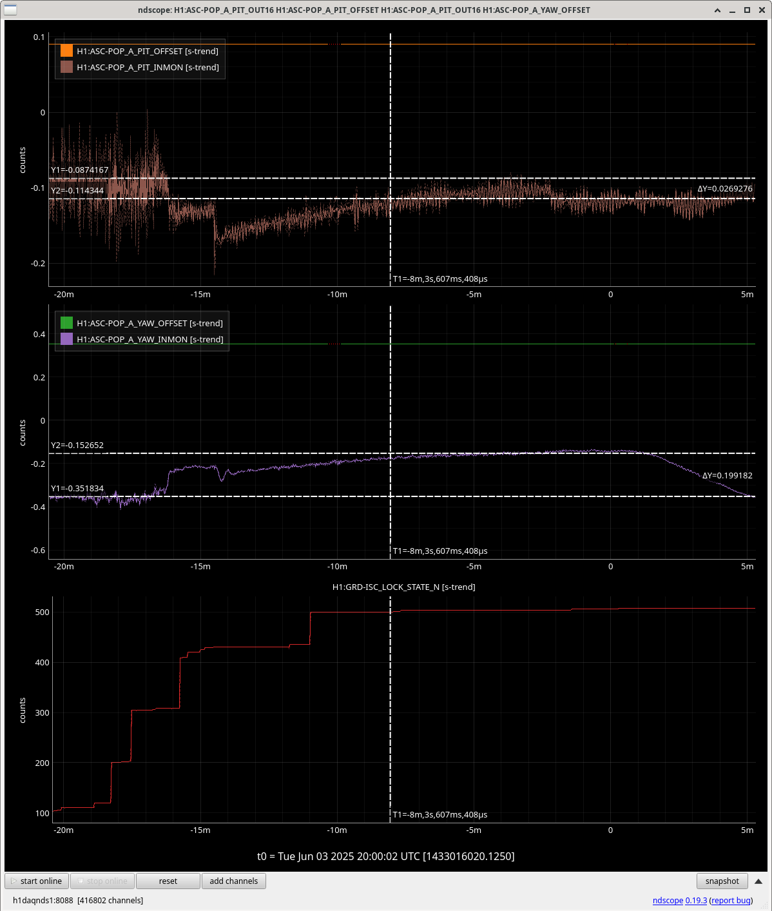Expand the triangle arrow next to snapshot
The image size is (772, 911).
pos(758,881)
